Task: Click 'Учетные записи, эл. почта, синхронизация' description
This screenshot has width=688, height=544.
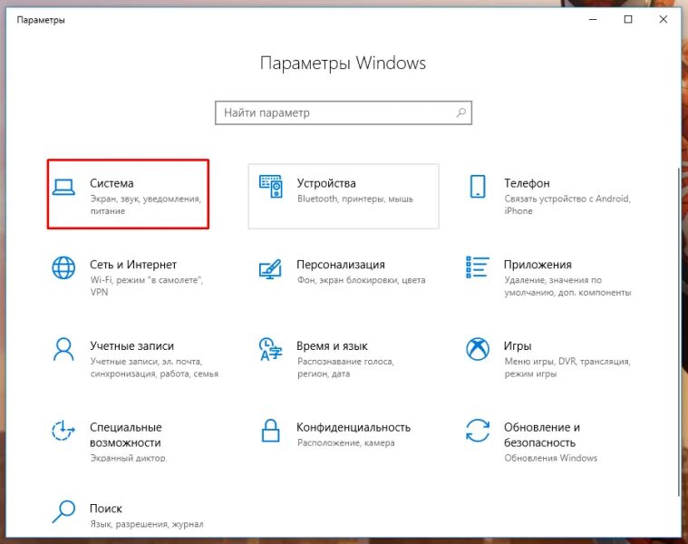Action: (154, 367)
